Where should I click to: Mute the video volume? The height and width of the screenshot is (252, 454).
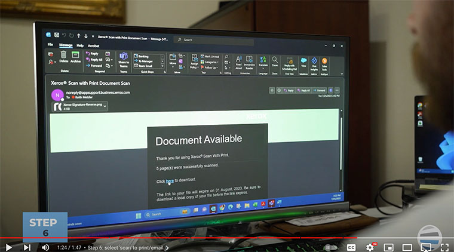45,247
